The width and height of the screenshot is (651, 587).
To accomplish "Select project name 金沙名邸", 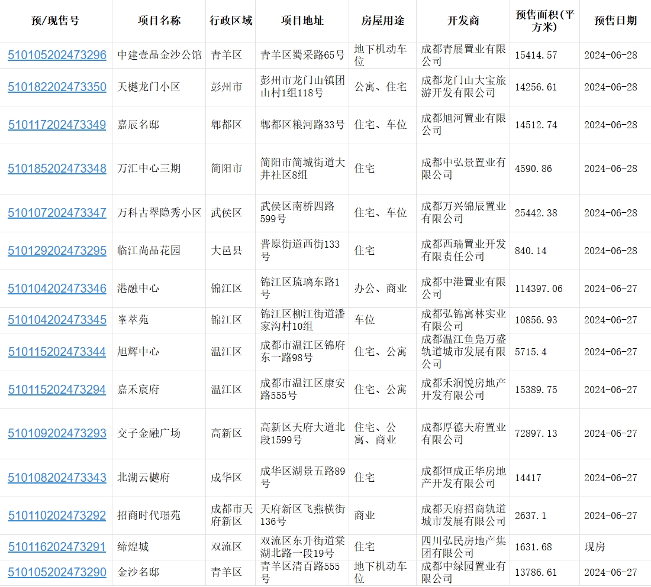I will coord(138,572).
